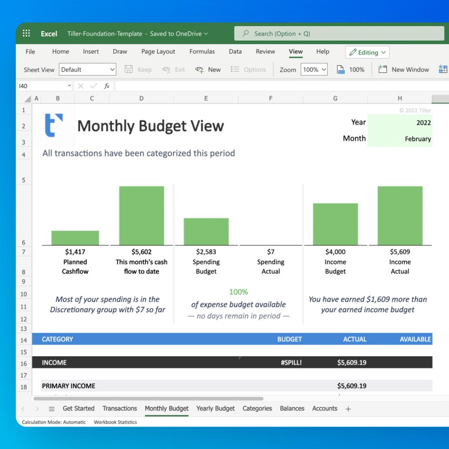Click the Monthly Budget View title
The image size is (449, 449).
coord(150,126)
